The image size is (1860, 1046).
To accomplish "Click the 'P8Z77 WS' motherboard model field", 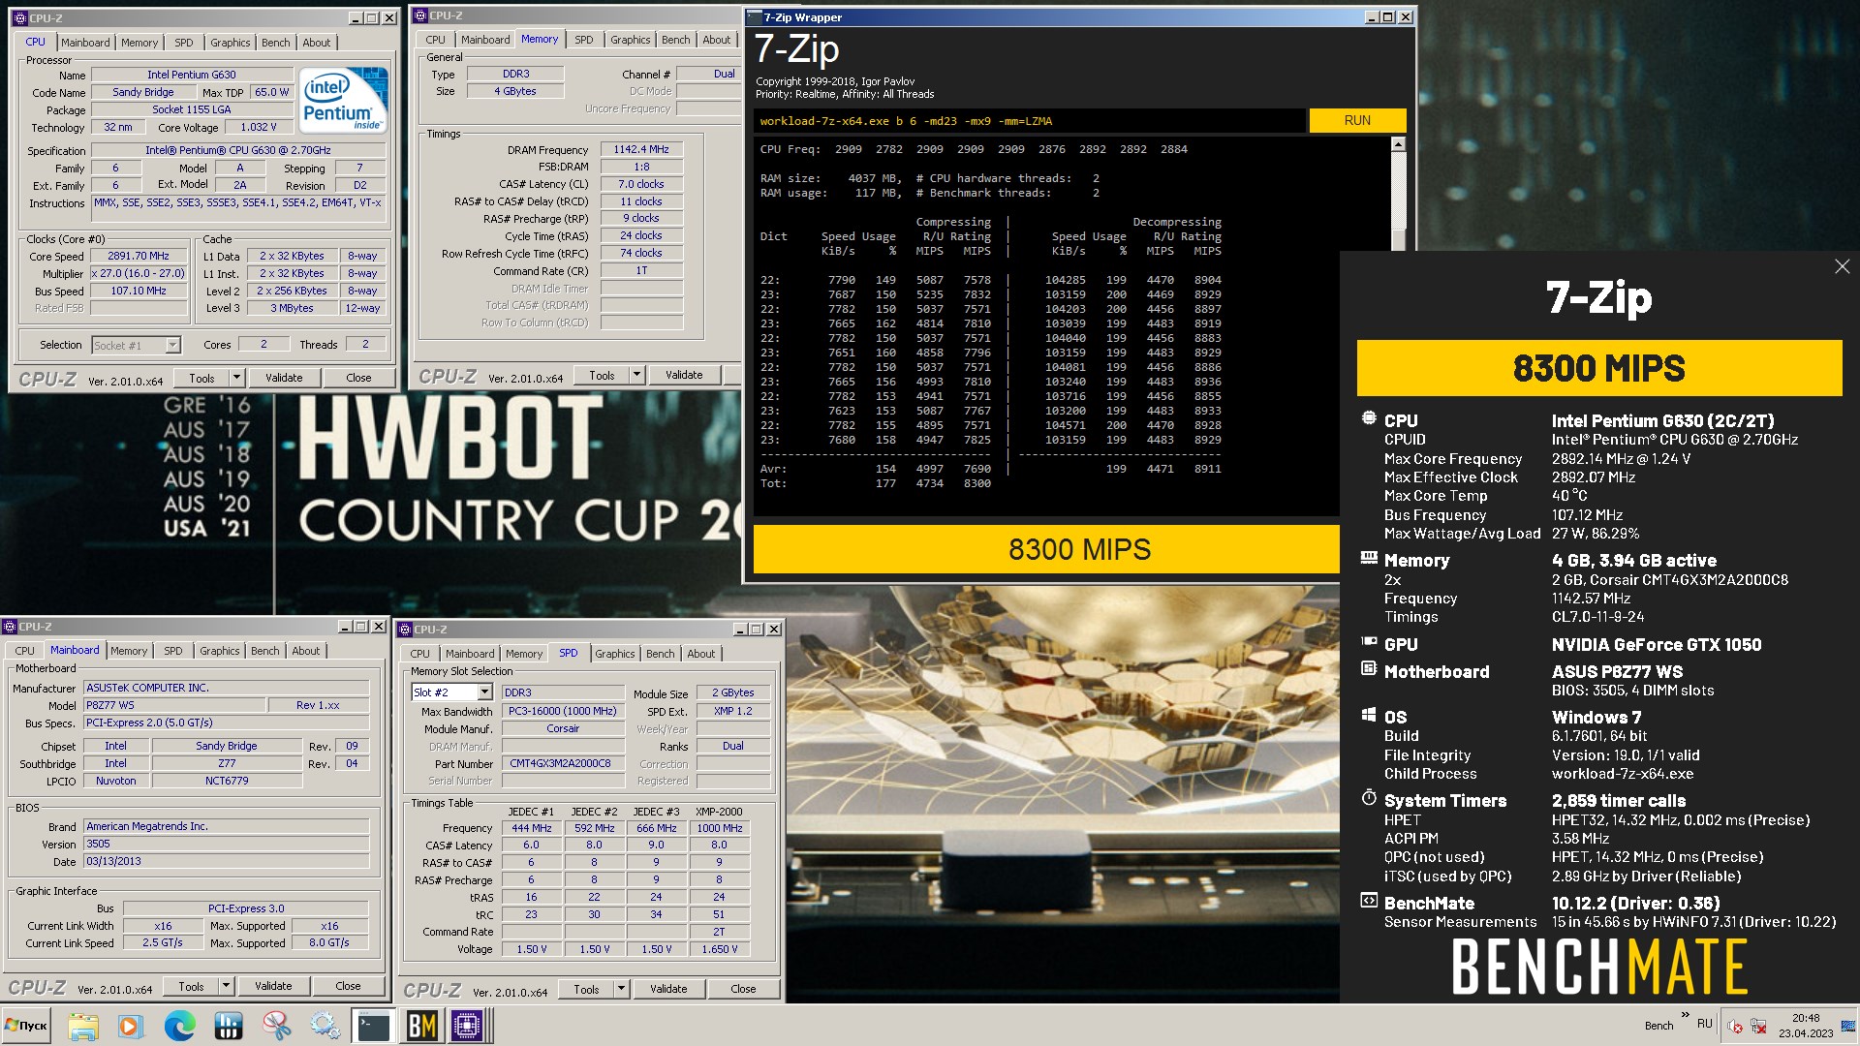I will 174,705.
